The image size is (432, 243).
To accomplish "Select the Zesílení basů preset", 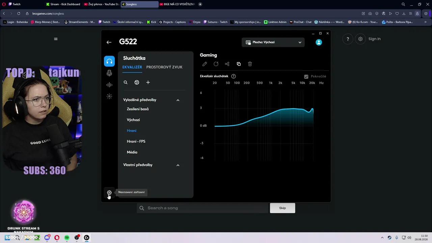I will [138, 109].
